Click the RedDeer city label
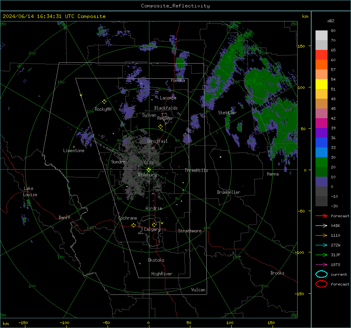The image size is (351, 328). 165,118
